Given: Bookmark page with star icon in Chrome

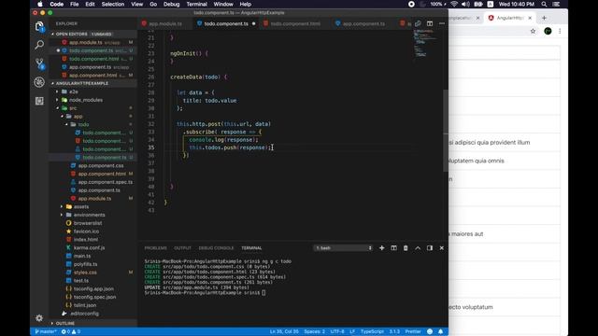Looking at the screenshot, I should pos(533,31).
